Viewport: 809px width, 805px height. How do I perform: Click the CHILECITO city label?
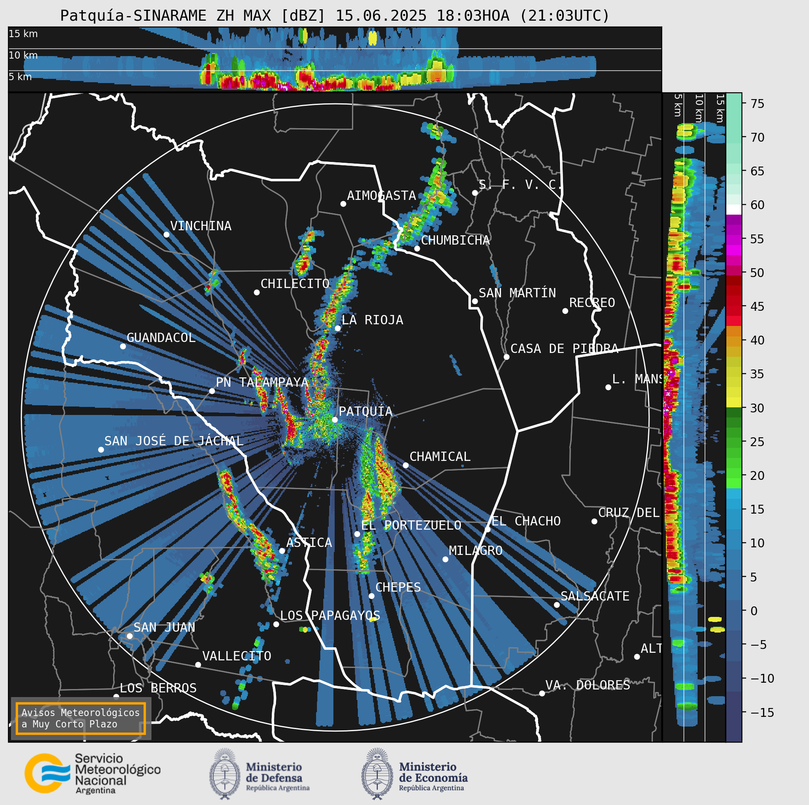295,284
